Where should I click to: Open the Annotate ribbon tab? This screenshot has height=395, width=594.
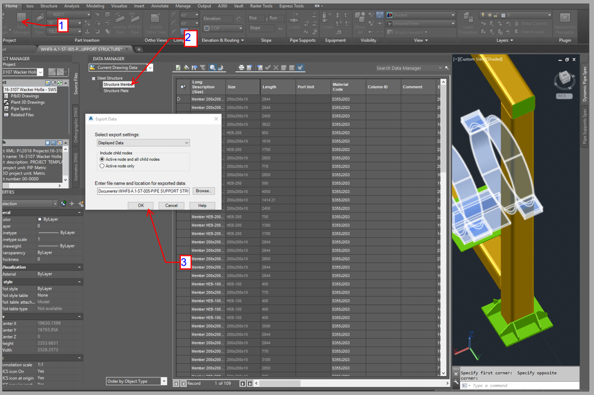tap(159, 6)
